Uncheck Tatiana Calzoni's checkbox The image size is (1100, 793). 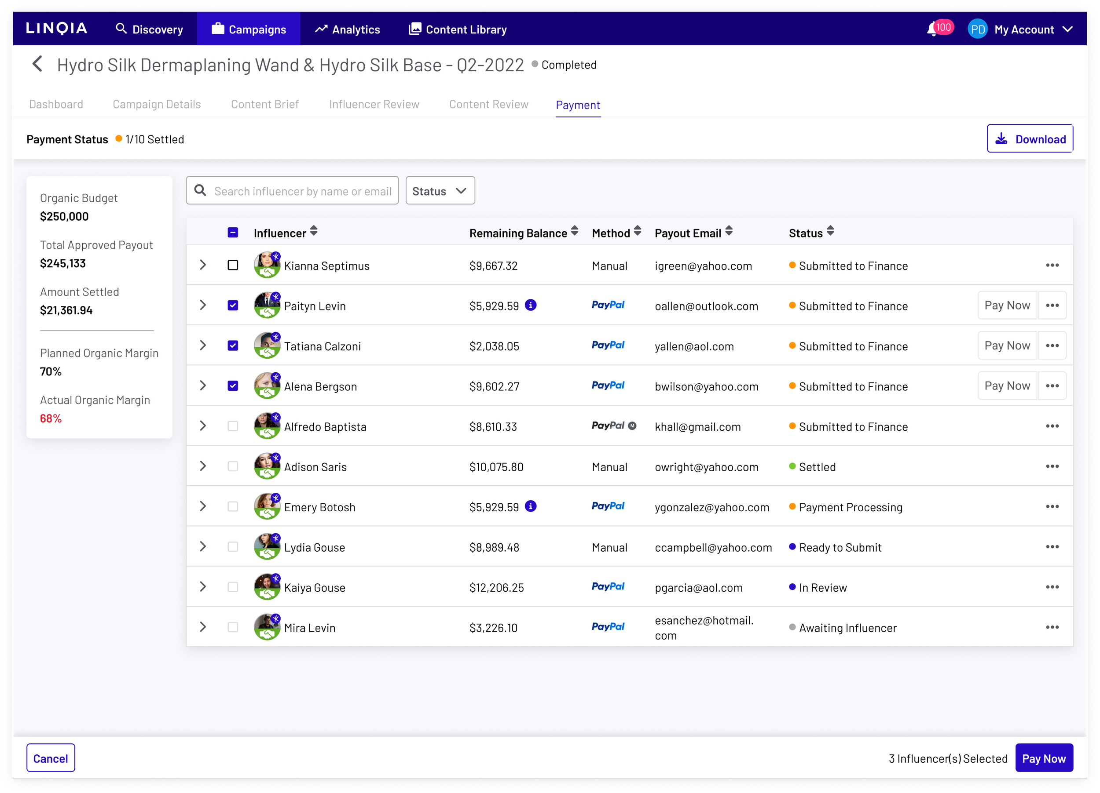[x=233, y=346]
